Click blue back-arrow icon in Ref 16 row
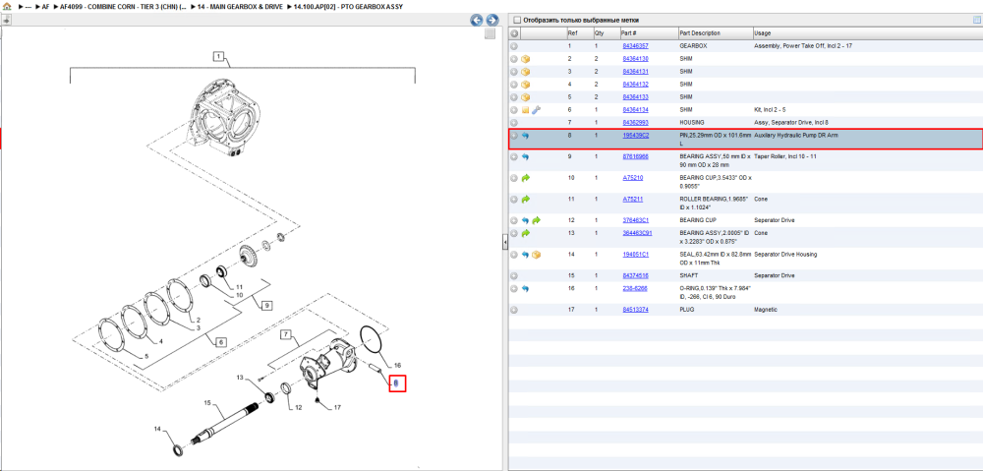Screen dimensions: 983x471 point(525,288)
